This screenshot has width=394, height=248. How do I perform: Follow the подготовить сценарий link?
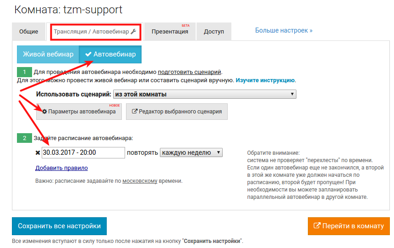point(190,72)
